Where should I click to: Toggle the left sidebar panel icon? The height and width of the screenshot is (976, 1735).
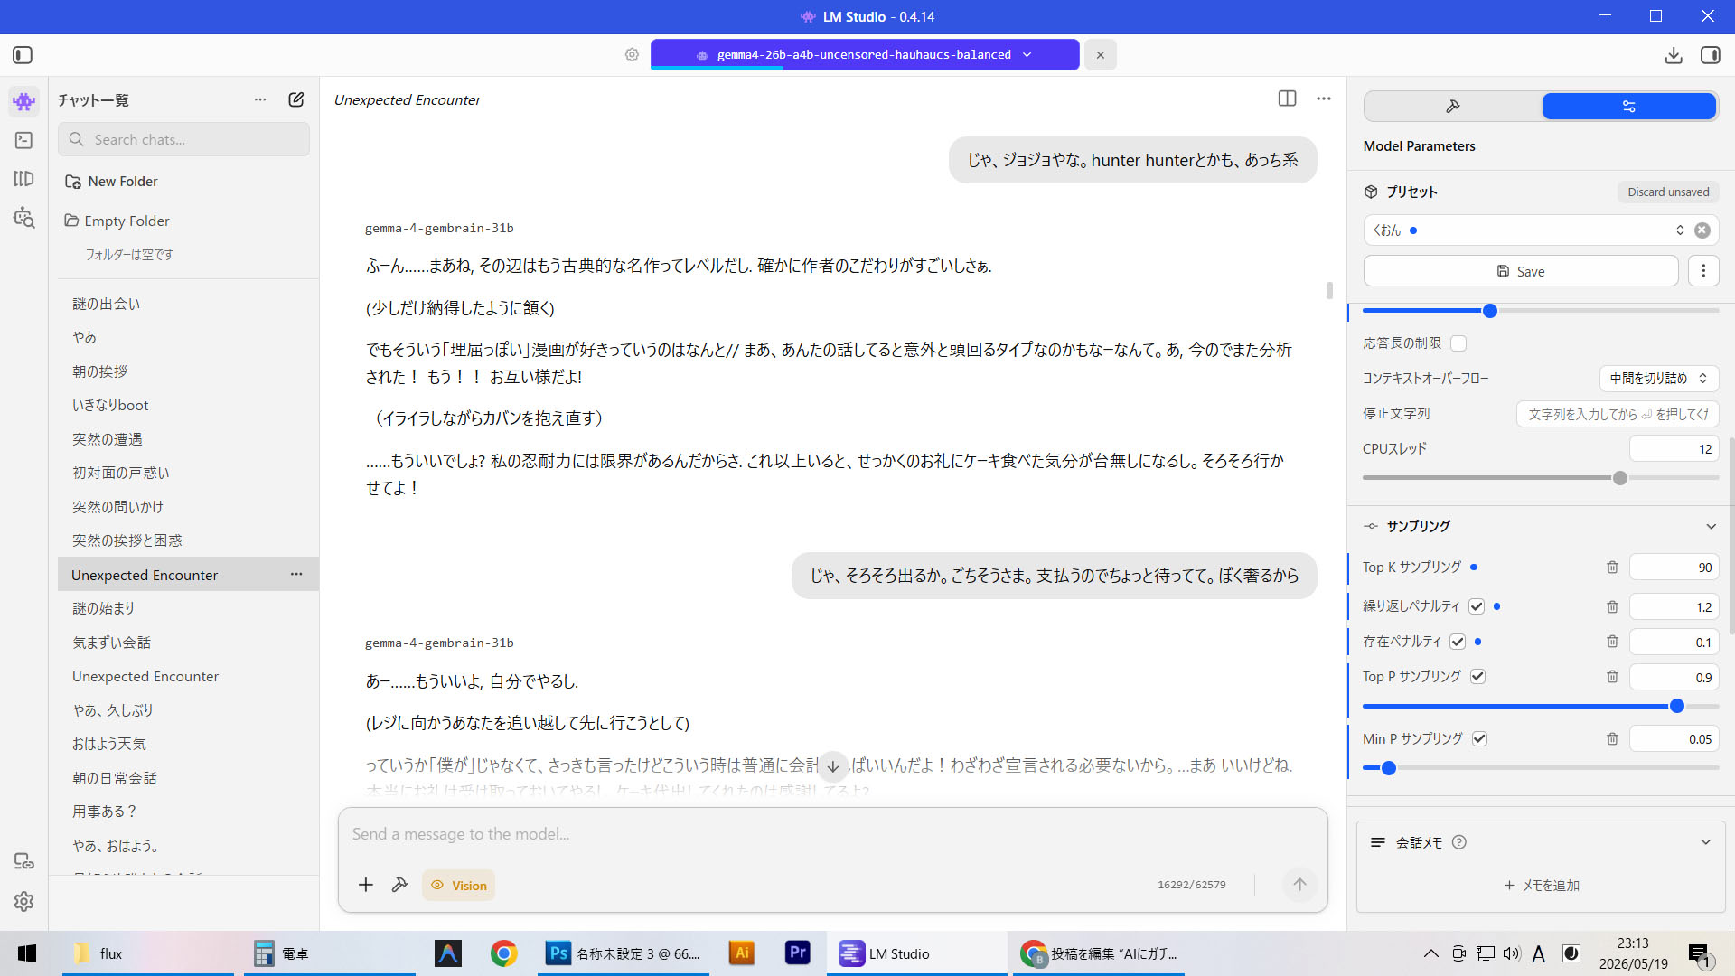coord(23,55)
